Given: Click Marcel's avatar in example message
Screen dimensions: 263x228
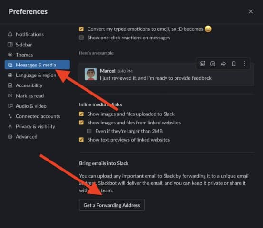Looking at the screenshot, I should point(90,74).
